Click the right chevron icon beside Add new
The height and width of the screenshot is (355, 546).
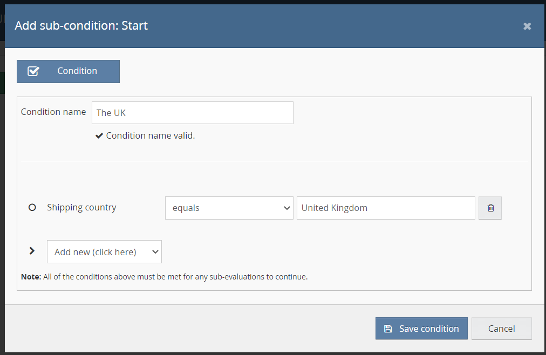32,251
